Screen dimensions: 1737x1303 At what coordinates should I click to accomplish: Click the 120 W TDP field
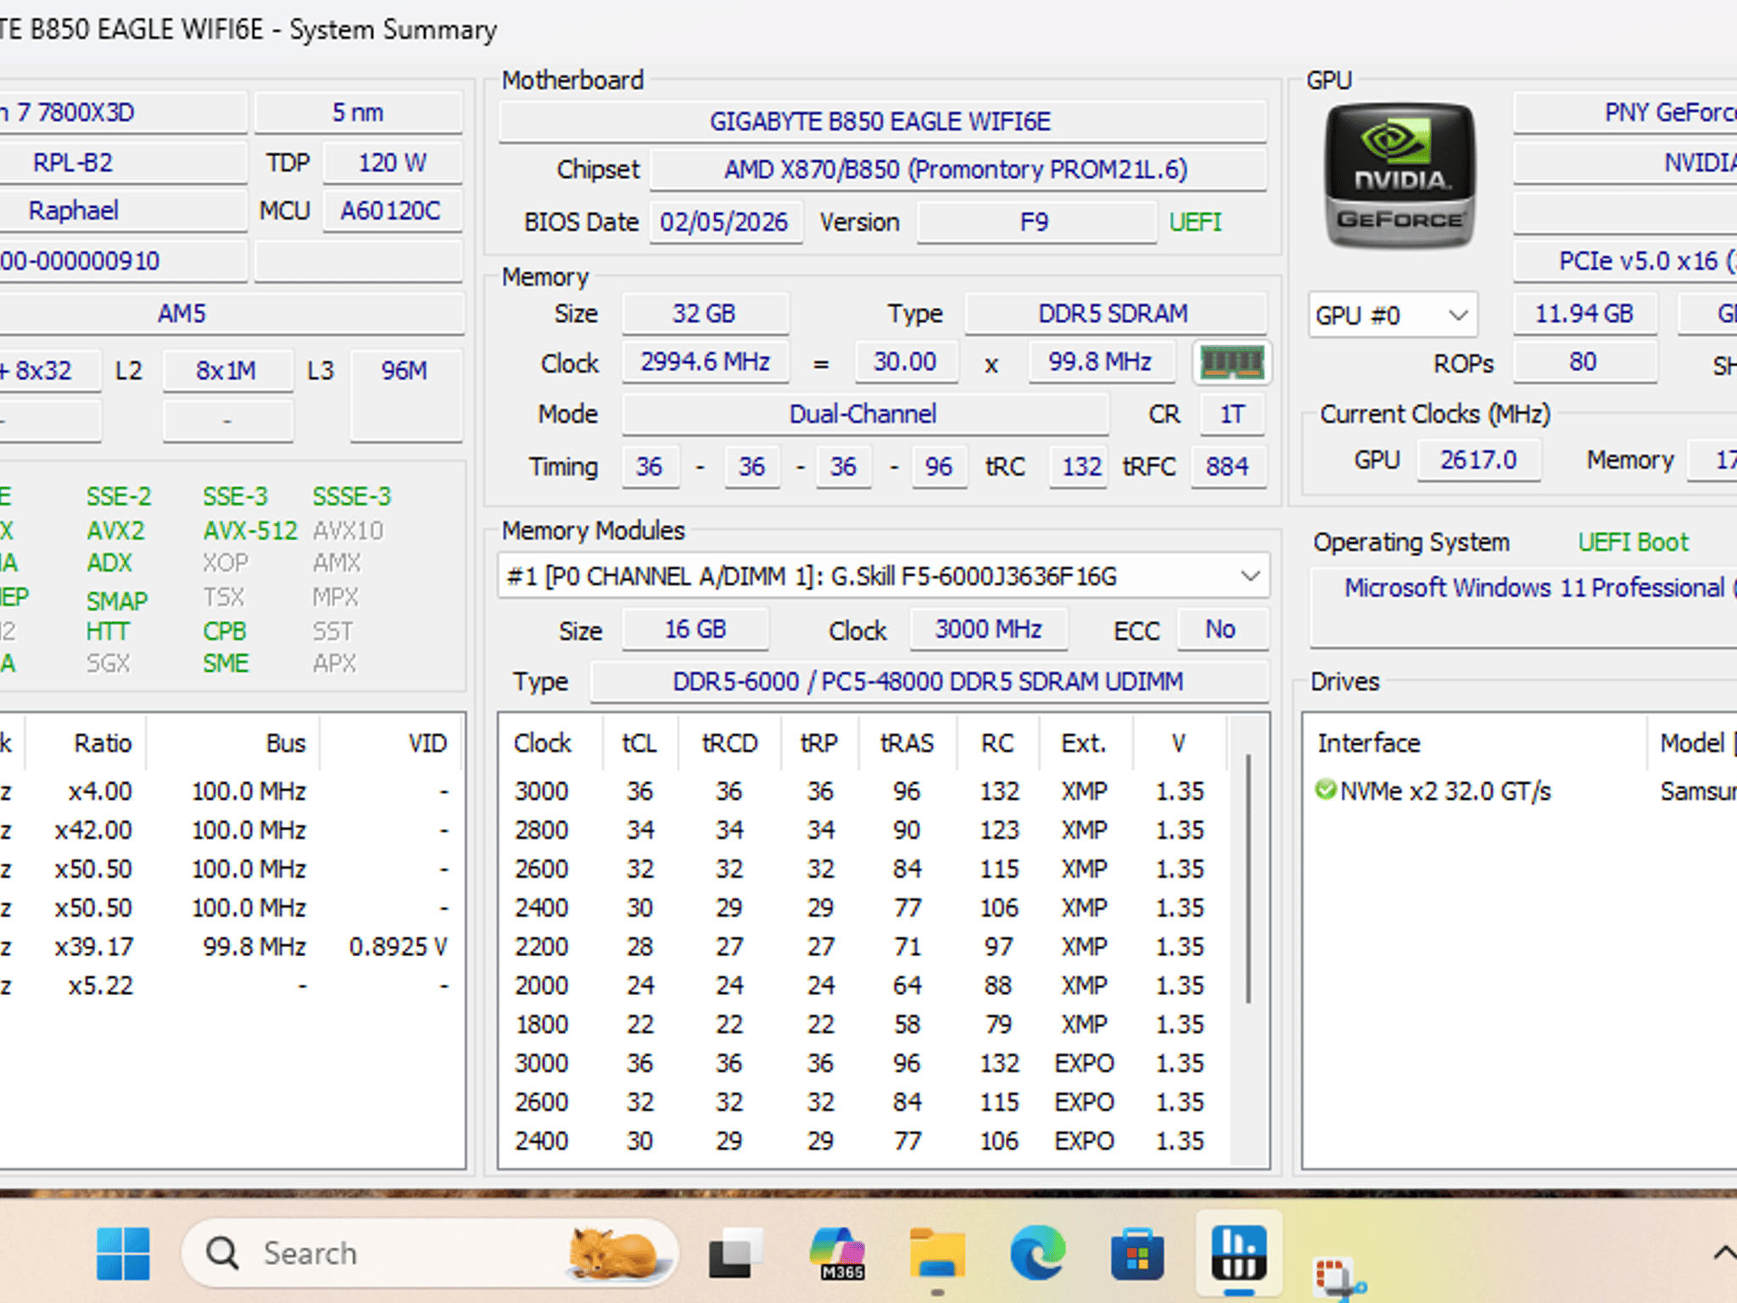tap(393, 162)
